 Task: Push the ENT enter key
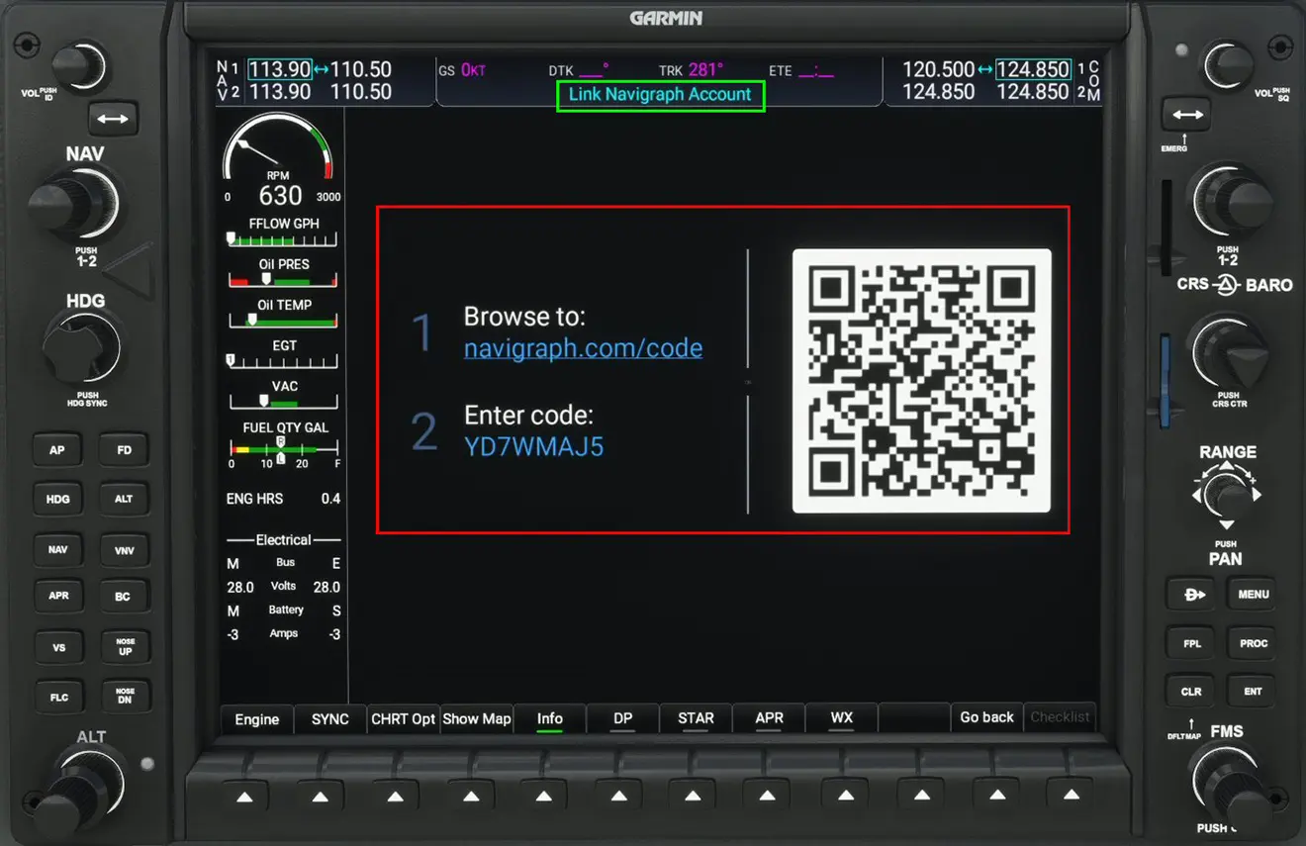pyautogui.click(x=1253, y=692)
